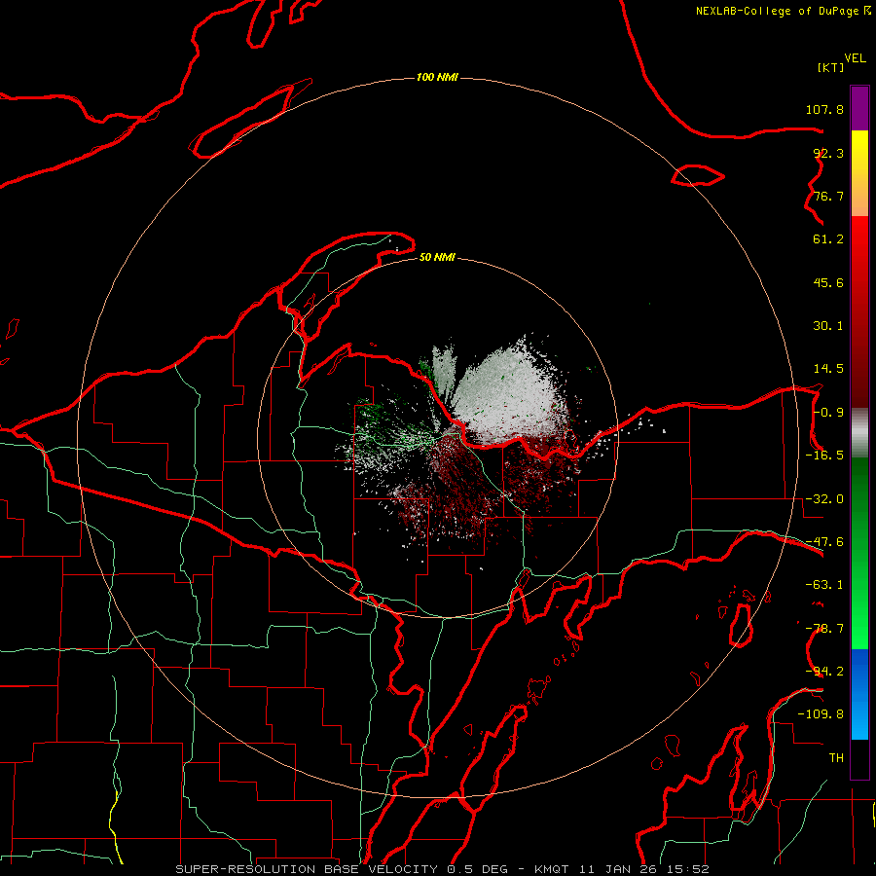The image size is (876, 876).
Task: Click the VEL legend title
Action: pyautogui.click(x=855, y=58)
